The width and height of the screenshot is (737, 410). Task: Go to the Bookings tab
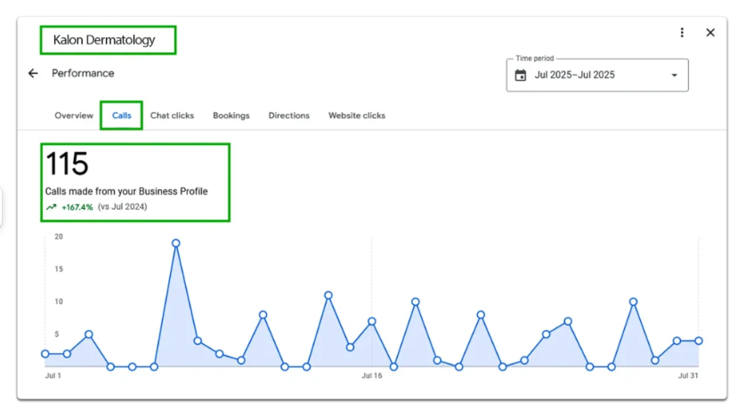click(x=231, y=116)
